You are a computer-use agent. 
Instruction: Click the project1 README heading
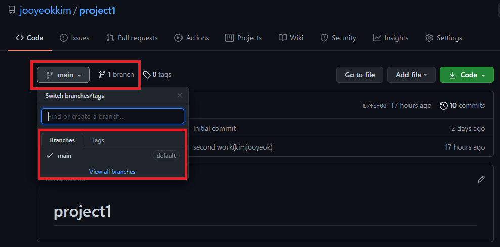82,212
